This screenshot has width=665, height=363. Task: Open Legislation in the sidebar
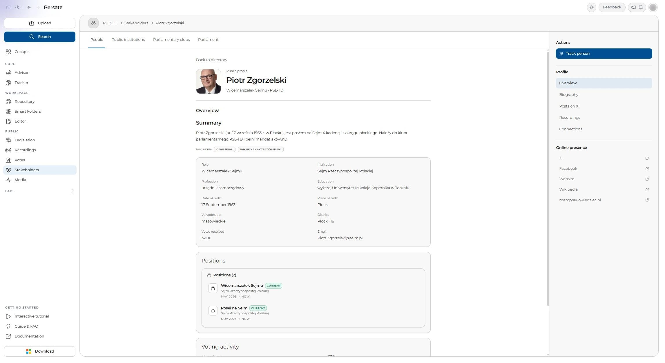pos(40,140)
